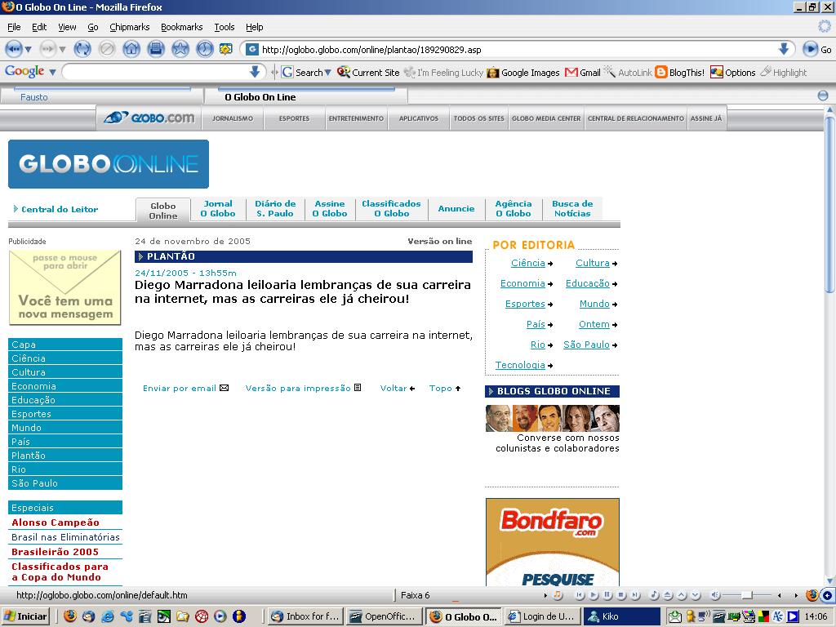Open the Busca de Notícias tab
The height and width of the screenshot is (627, 836).
[x=572, y=208]
